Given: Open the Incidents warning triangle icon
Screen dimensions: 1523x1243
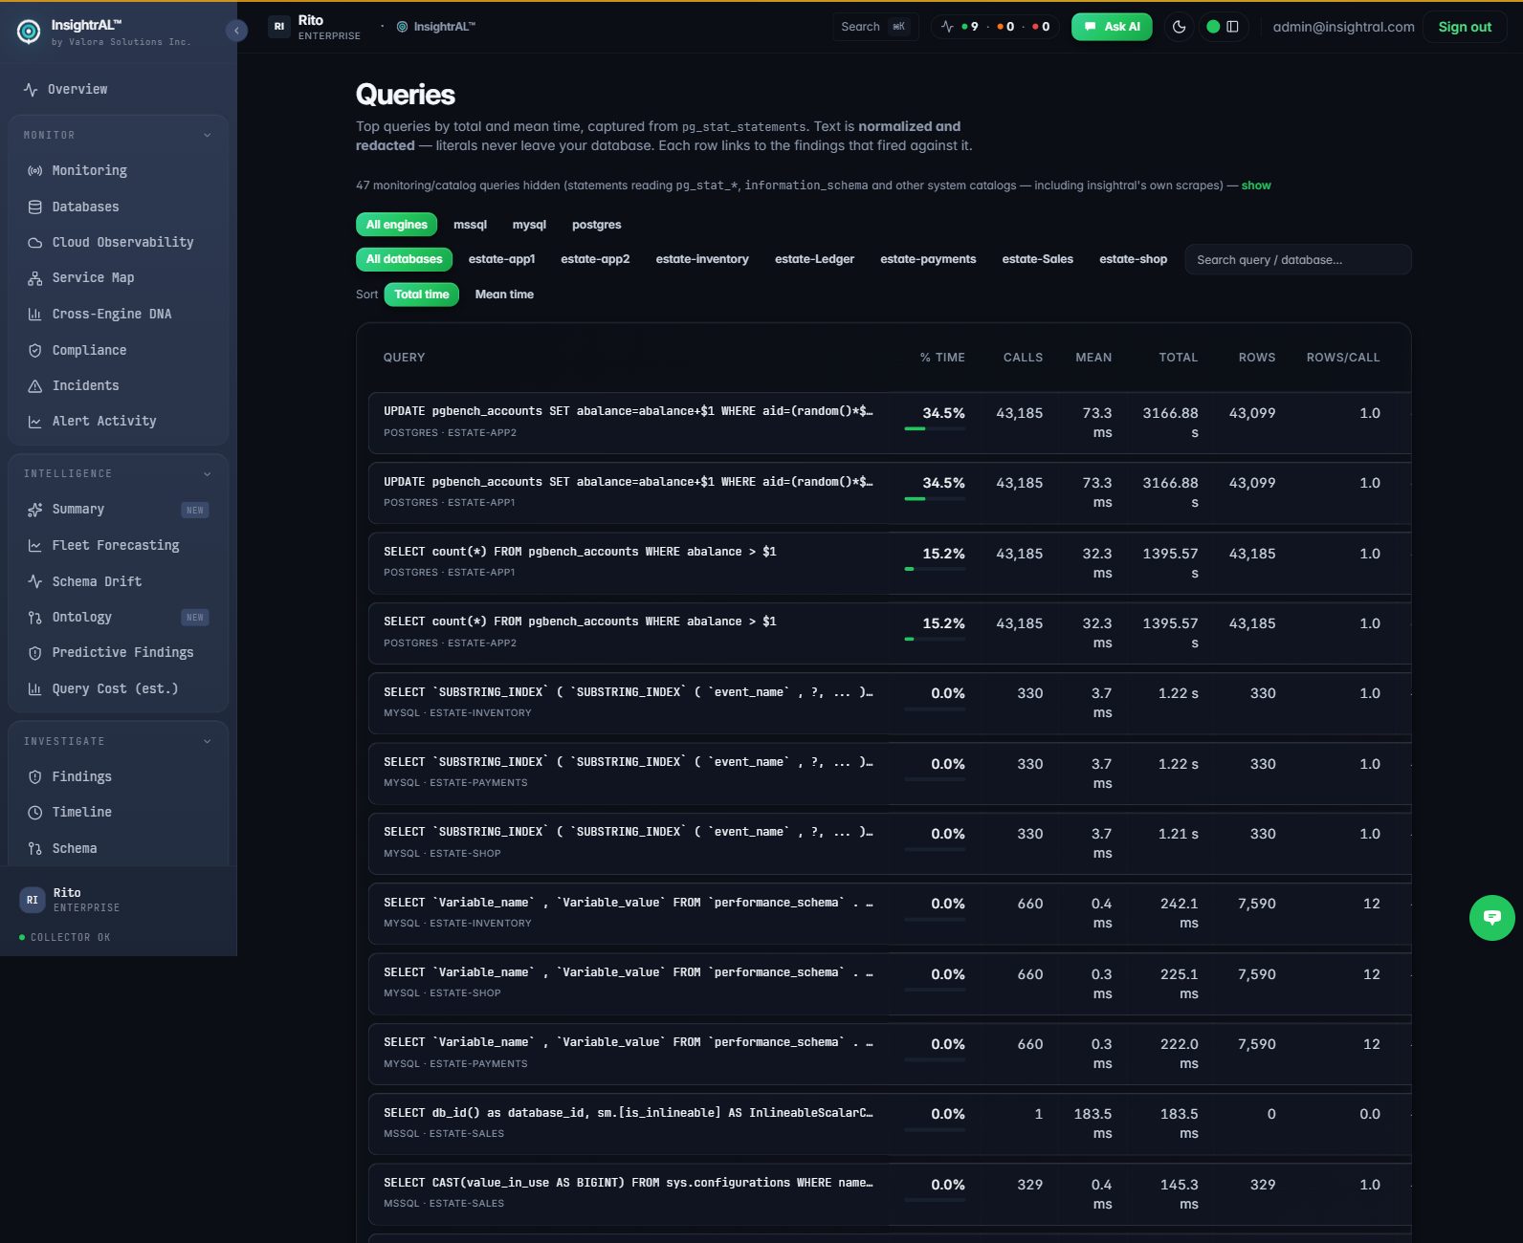Looking at the screenshot, I should [x=35, y=386].
